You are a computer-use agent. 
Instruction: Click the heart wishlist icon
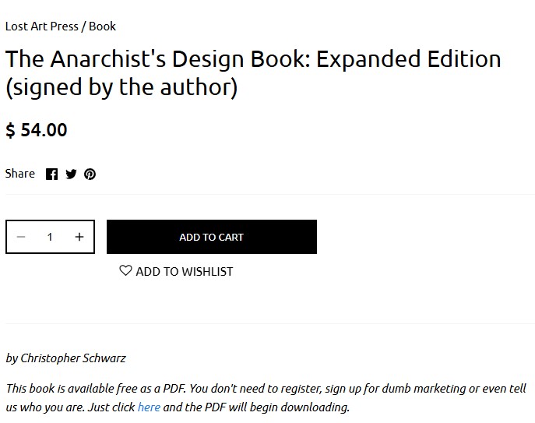click(x=125, y=270)
